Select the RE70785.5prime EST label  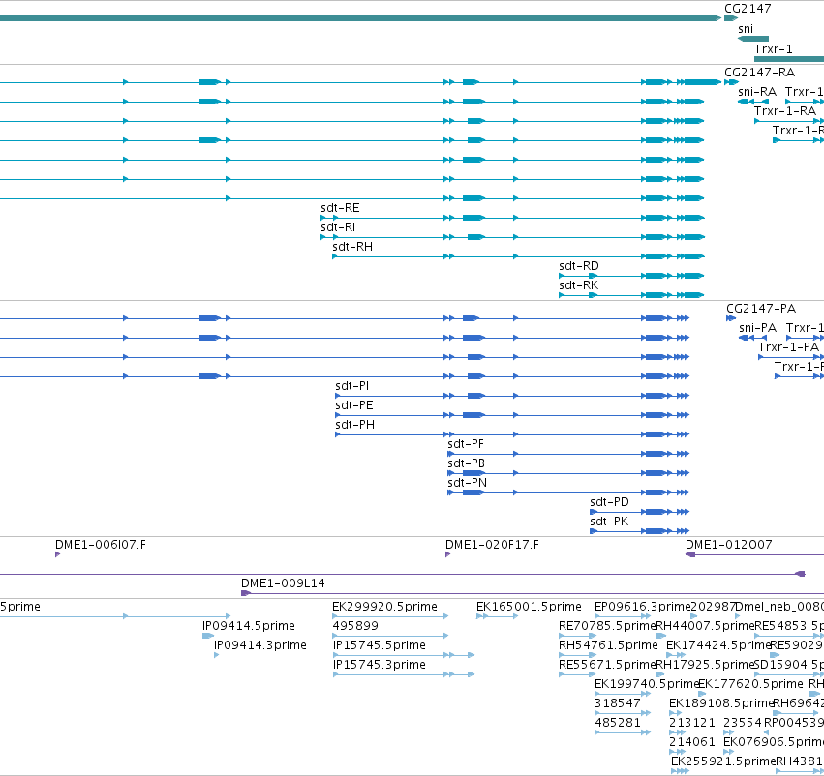coord(607,626)
